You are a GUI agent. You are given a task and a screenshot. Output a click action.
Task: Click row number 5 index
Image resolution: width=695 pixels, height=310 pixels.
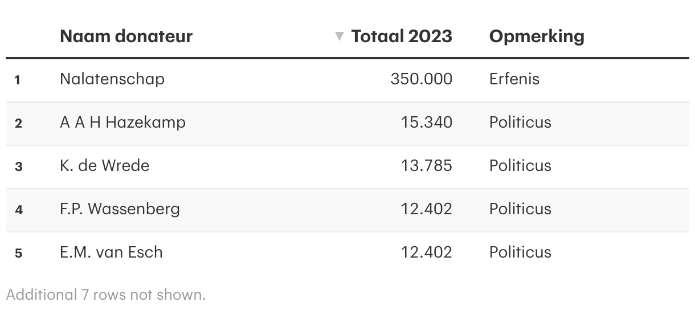(19, 254)
